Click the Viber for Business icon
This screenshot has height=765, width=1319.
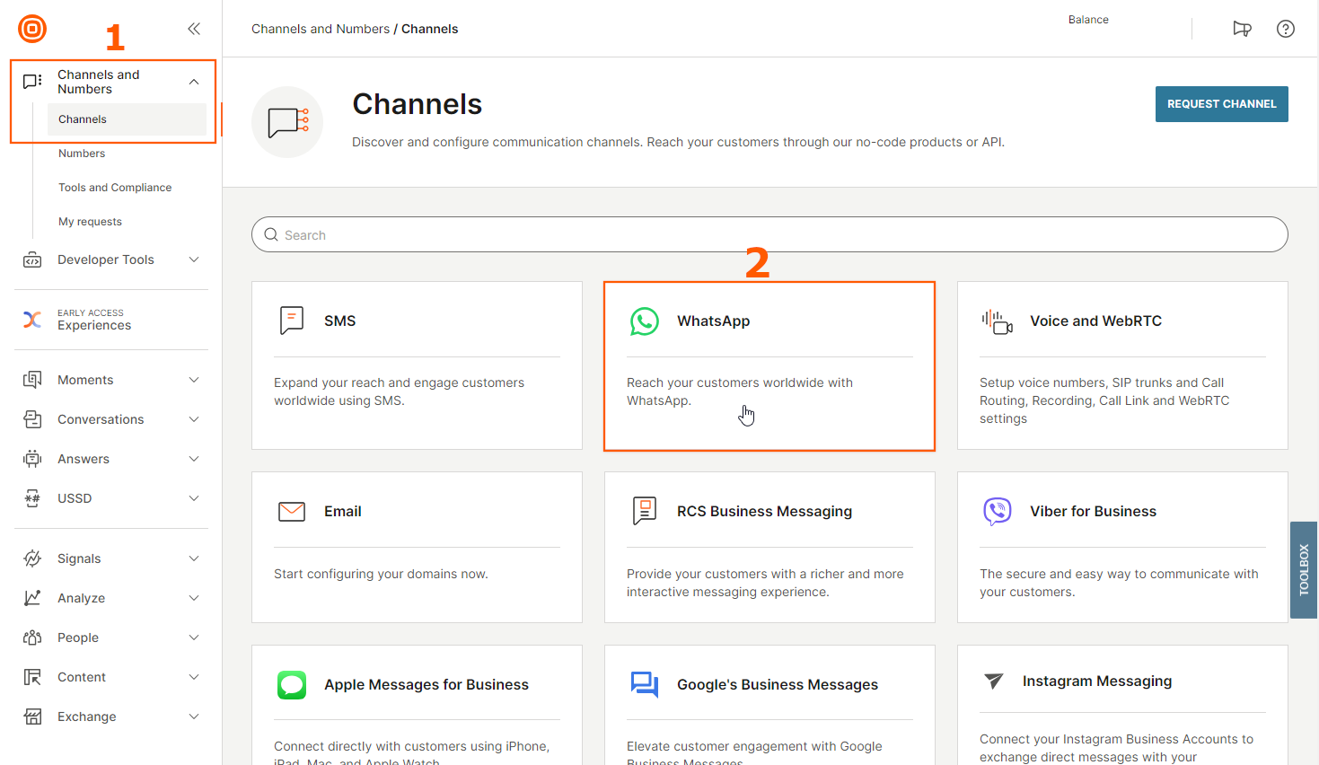(997, 511)
